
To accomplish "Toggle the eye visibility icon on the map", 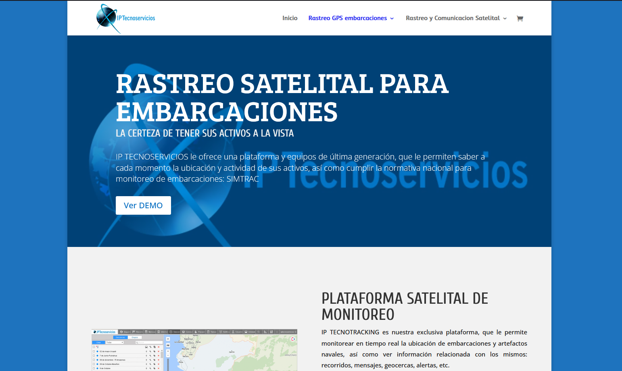I will [168, 338].
